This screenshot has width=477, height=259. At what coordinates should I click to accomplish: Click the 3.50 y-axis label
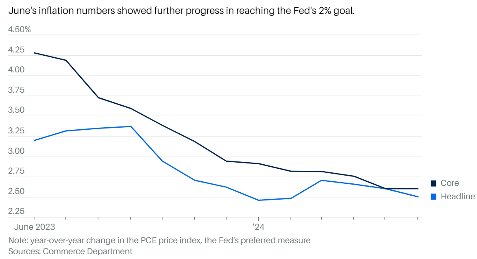(16, 110)
